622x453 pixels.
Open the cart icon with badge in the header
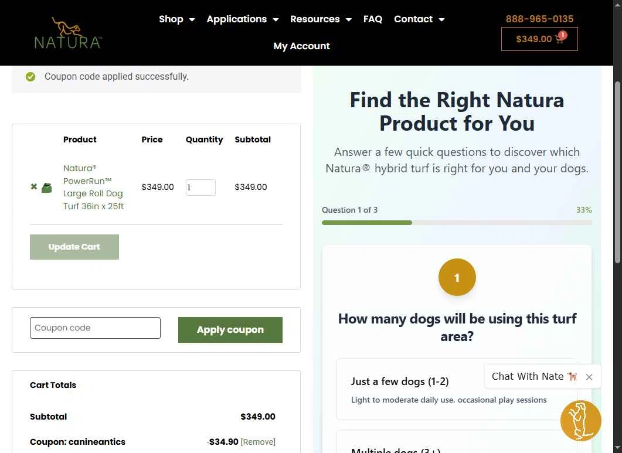pos(560,38)
